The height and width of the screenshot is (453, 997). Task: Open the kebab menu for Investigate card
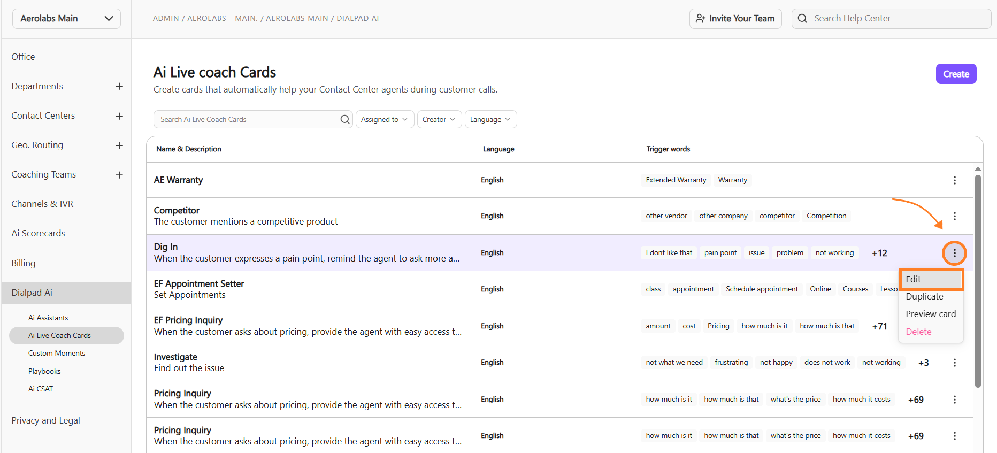[x=954, y=363]
